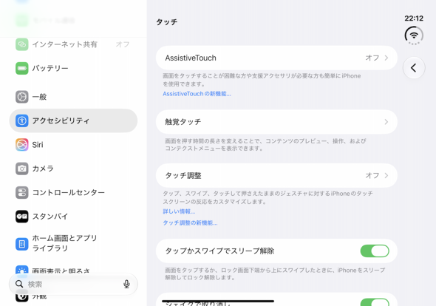Toggle Shake to Undo switch
Screen dimensions: 436x306
click(x=375, y=302)
